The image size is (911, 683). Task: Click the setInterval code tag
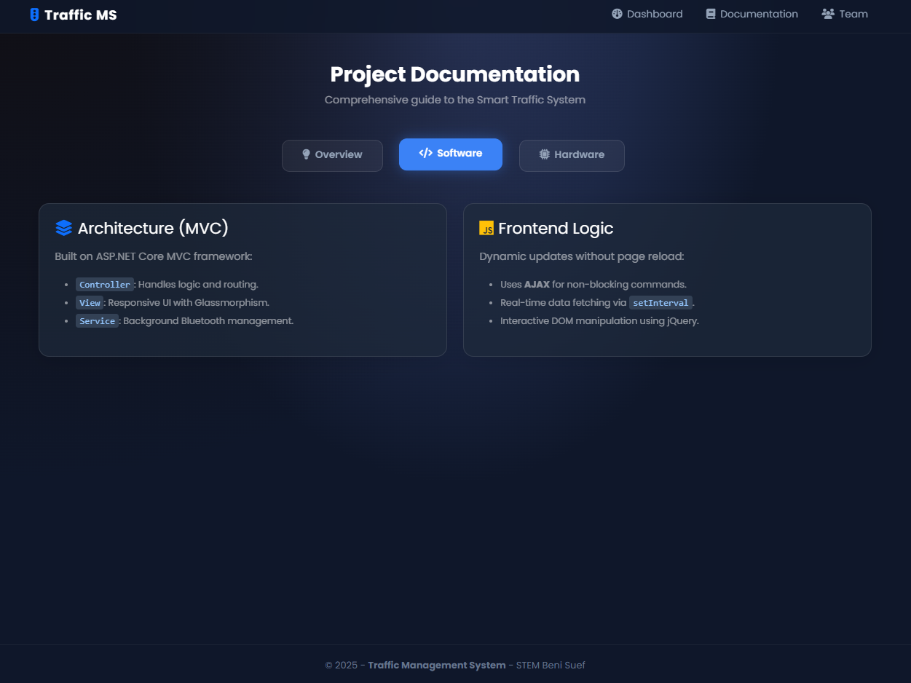point(660,303)
